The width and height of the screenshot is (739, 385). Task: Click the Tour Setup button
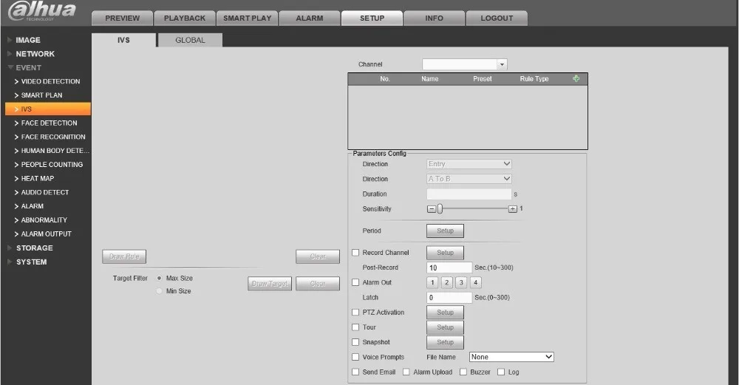coord(445,327)
